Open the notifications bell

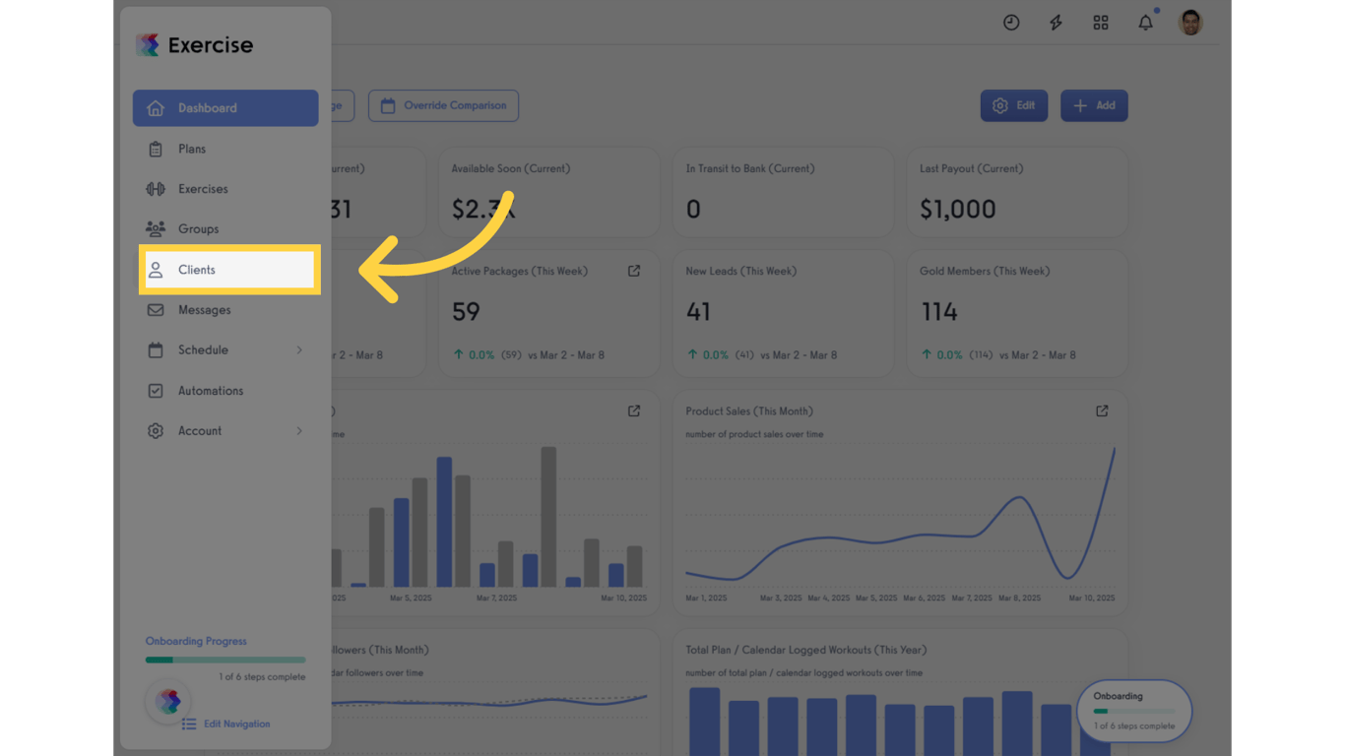[1146, 22]
